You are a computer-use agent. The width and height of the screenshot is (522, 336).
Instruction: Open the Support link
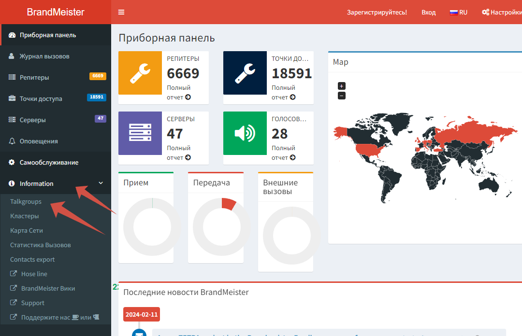(x=33, y=303)
